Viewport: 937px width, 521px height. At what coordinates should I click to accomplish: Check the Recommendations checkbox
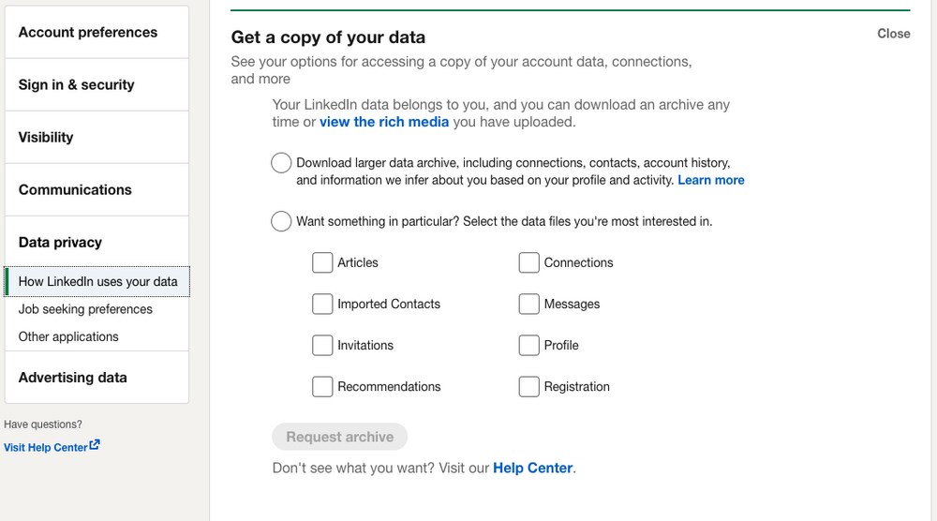coord(322,387)
